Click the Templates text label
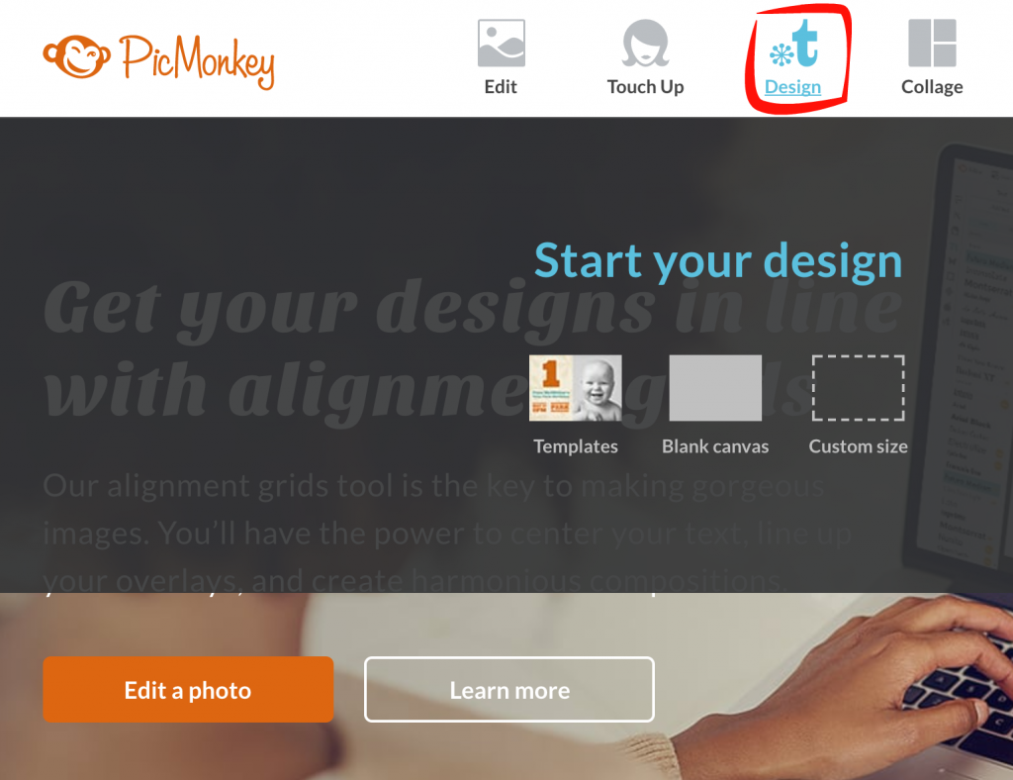 click(576, 446)
